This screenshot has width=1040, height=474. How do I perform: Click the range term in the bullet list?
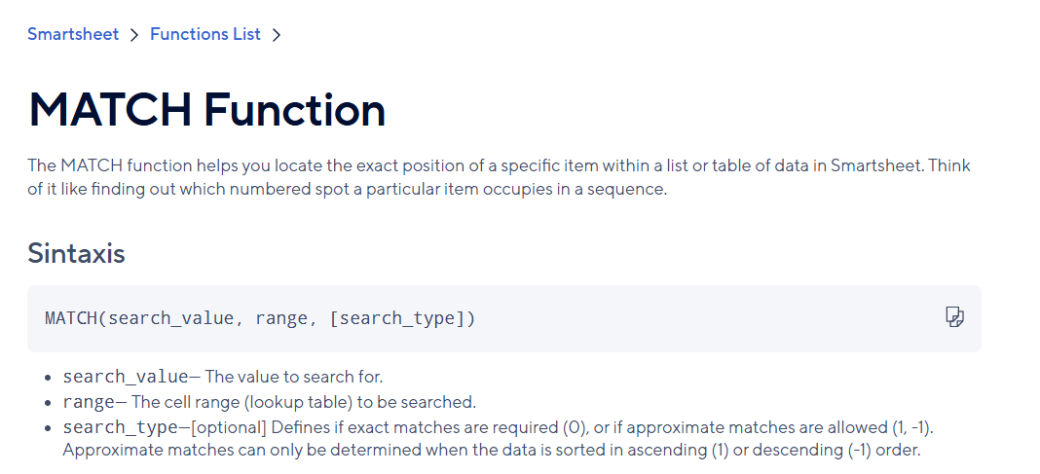point(89,402)
